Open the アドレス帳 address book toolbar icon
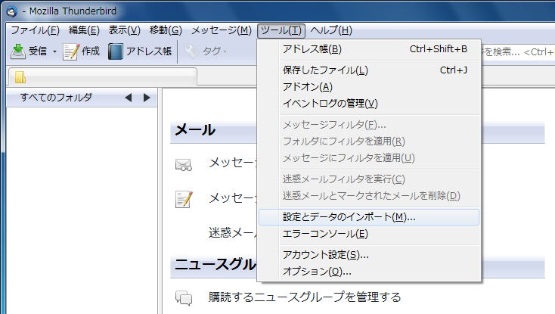The width and height of the screenshot is (555, 314). click(116, 51)
